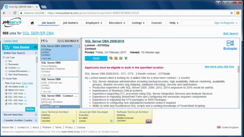Open the Sort by Best Match dropdown
The height and width of the screenshot is (137, 244).
point(68,41)
